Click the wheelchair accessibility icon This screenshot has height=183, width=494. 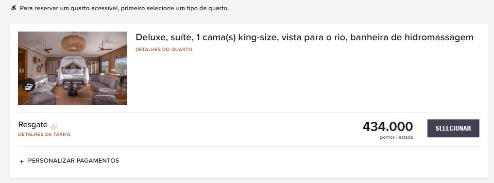click(14, 8)
